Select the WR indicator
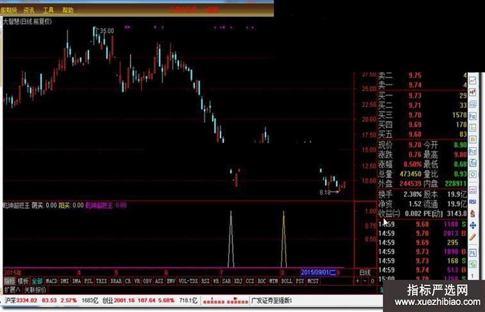The height and width of the screenshot is (312, 485). click(216, 281)
